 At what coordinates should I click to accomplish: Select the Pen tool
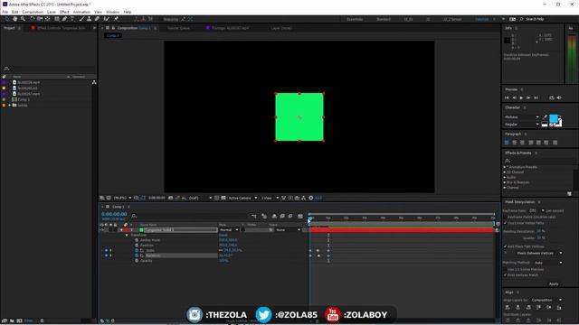point(64,19)
